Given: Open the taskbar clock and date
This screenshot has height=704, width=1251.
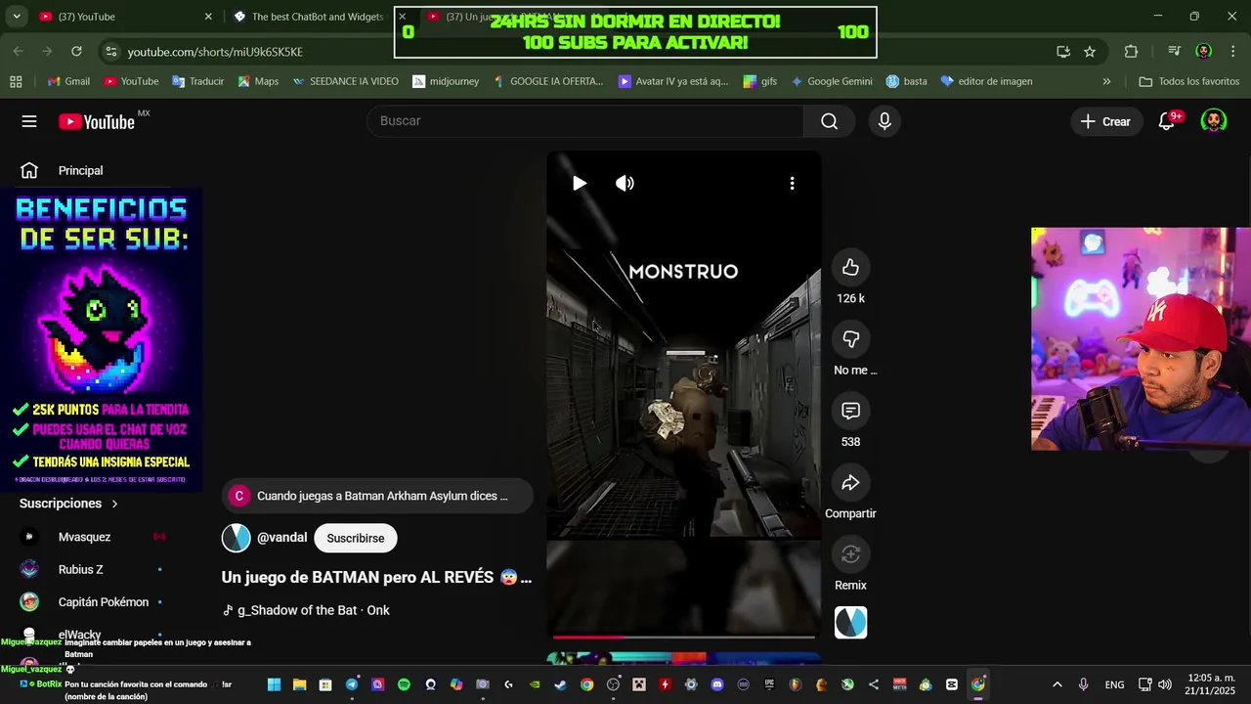Looking at the screenshot, I should coord(1211,684).
